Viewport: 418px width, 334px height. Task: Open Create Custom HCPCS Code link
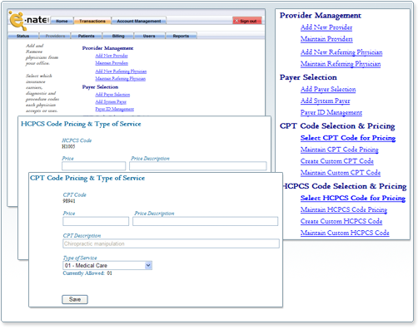[341, 221]
